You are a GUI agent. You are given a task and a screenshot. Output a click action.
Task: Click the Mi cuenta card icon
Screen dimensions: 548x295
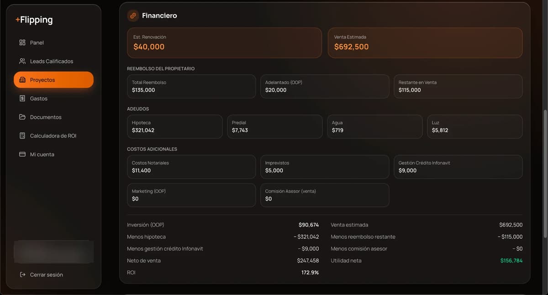point(22,154)
